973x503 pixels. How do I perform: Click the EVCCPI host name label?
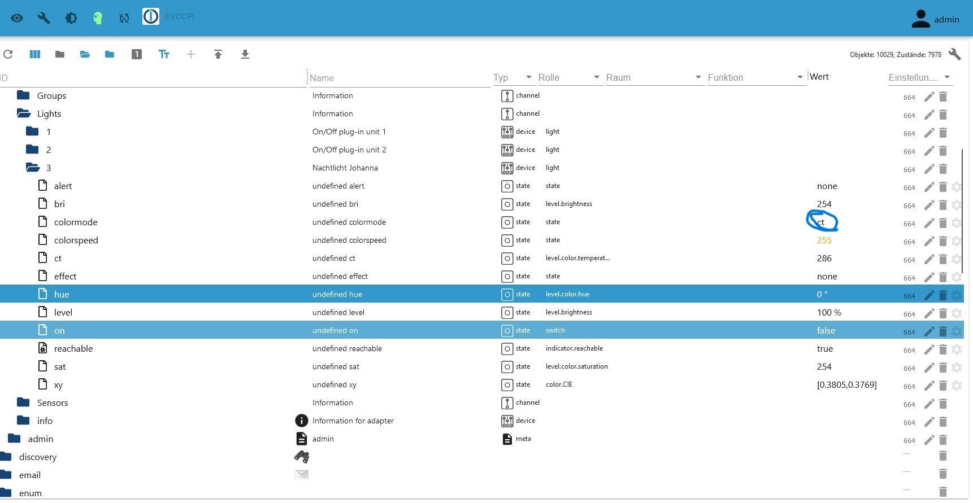point(179,16)
